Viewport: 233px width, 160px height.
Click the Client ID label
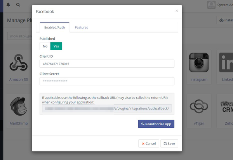tap(46, 56)
